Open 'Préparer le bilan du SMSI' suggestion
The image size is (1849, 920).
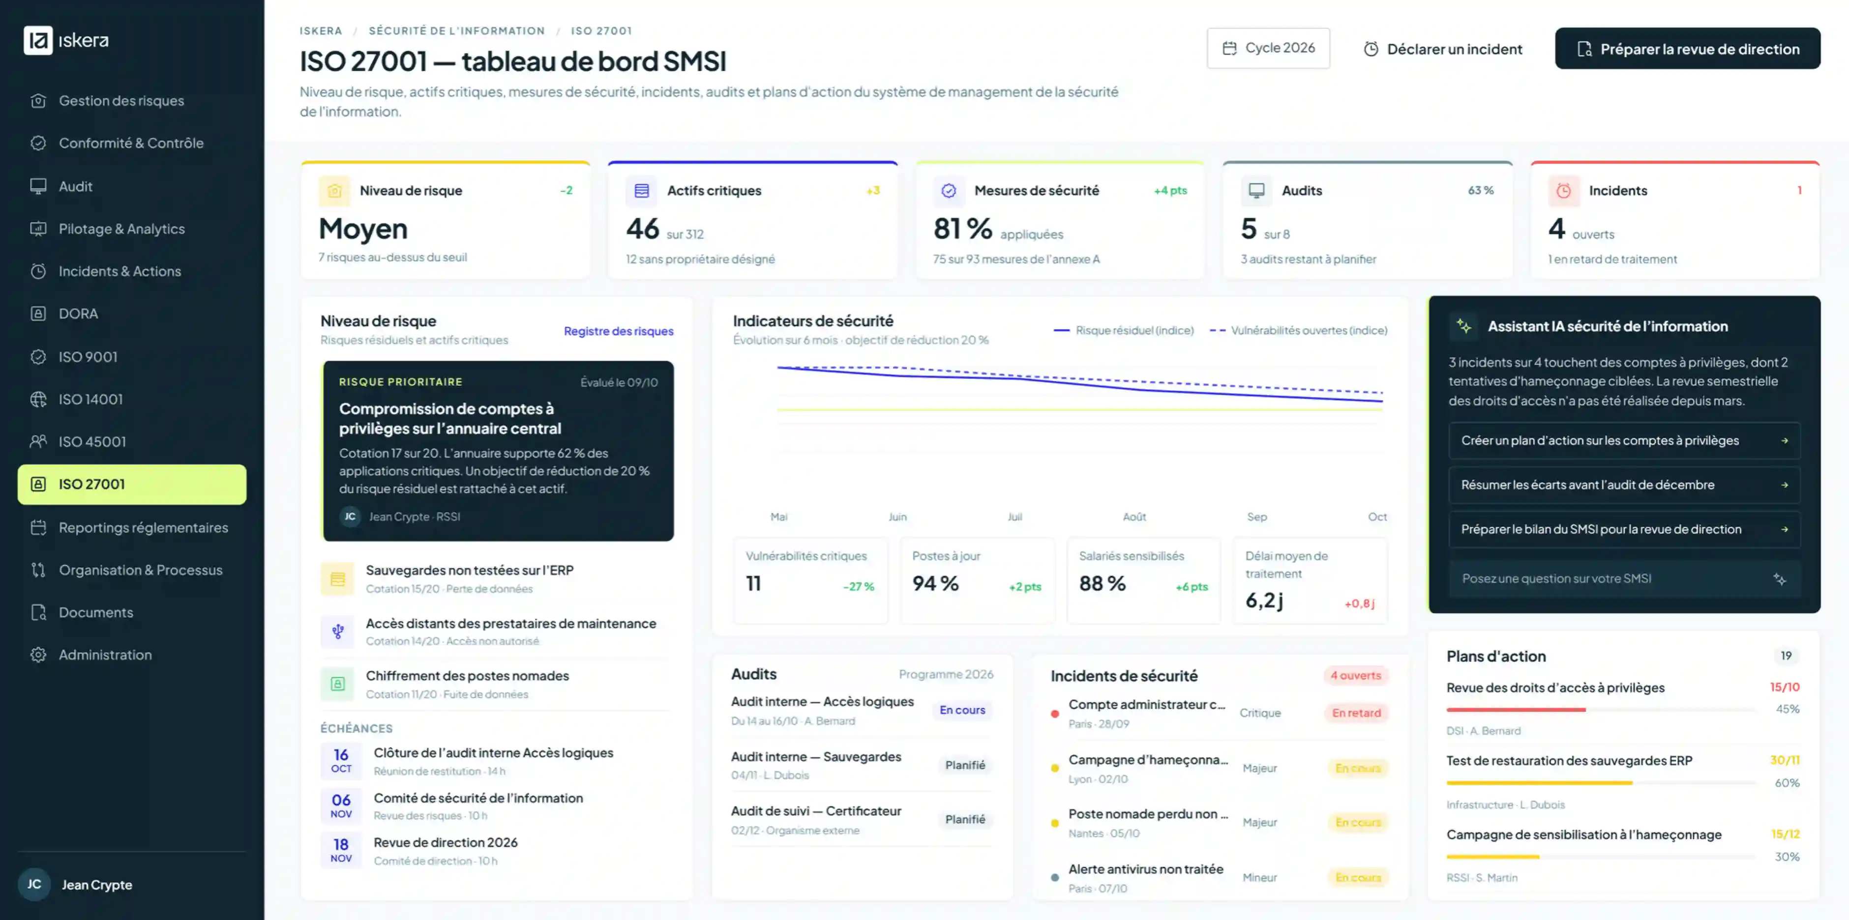[x=1624, y=529]
